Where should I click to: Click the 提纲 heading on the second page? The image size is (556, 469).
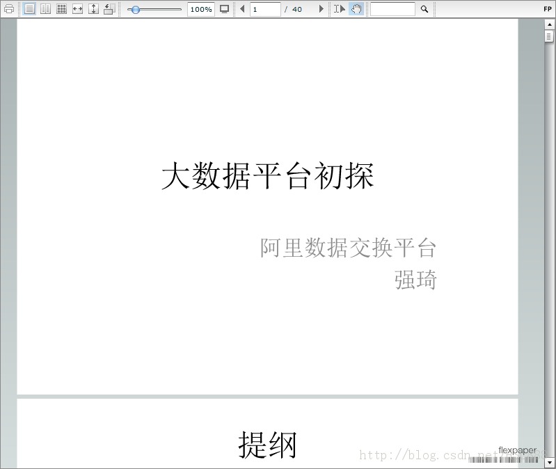pyautogui.click(x=267, y=445)
